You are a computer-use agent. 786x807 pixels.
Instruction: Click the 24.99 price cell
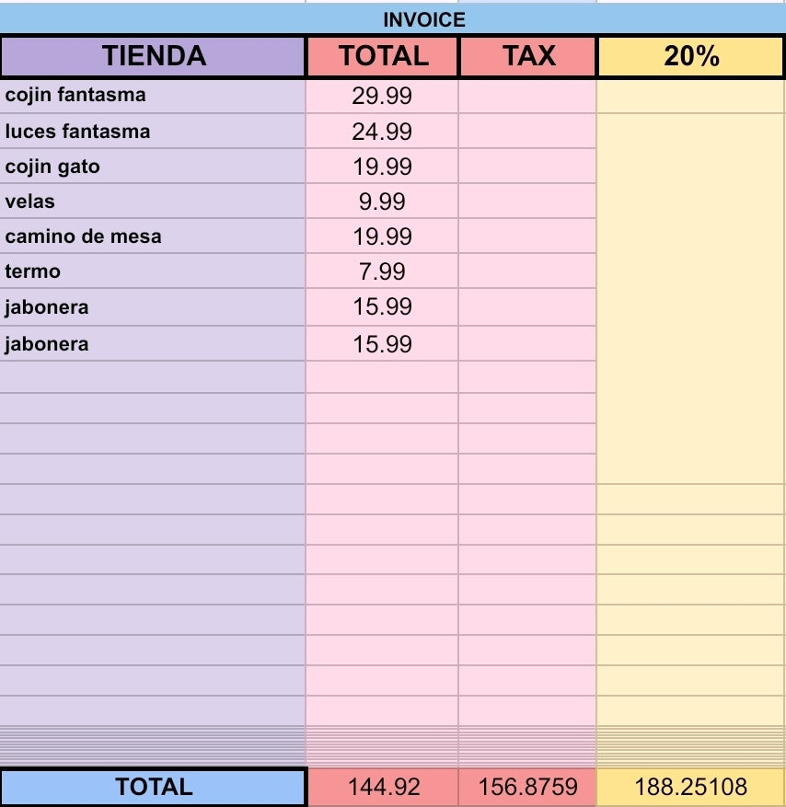pos(382,132)
